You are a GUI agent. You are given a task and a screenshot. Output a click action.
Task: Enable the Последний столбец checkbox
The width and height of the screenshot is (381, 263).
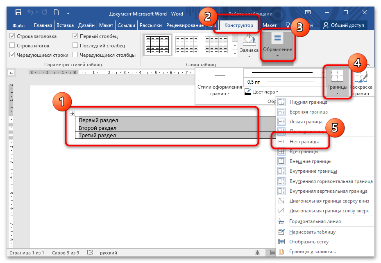75,45
